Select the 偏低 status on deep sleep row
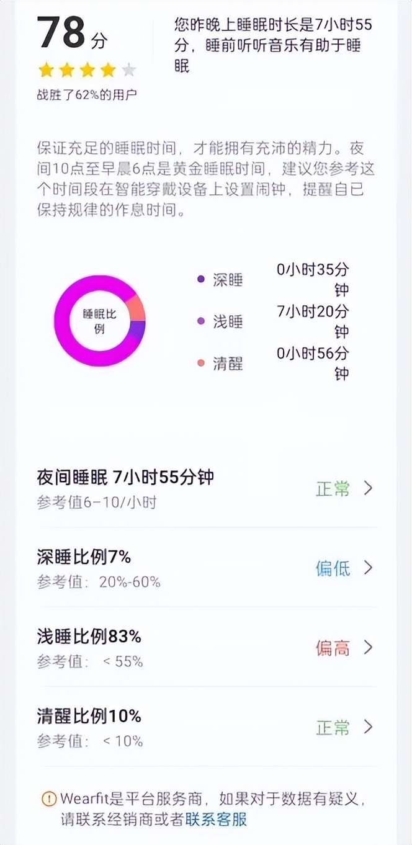 333,568
